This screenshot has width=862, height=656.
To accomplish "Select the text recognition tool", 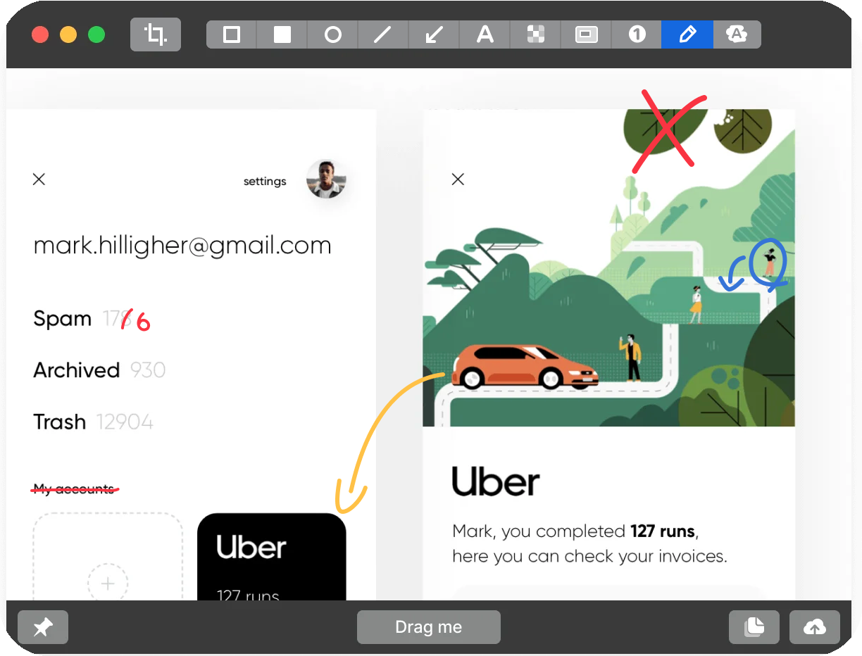I will pyautogui.click(x=737, y=34).
